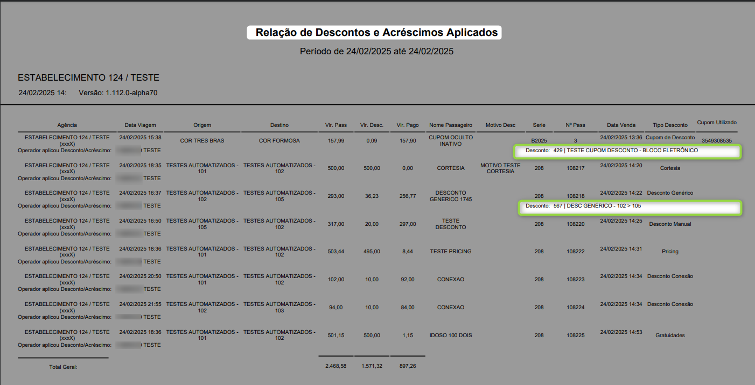Click the discount value '36,23'
This screenshot has height=385, width=755.
[372, 196]
